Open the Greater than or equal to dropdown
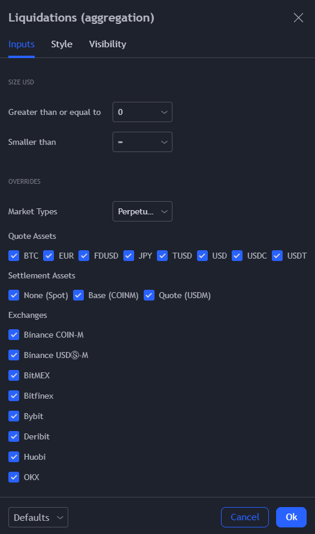Viewport: 315px width, 534px height. [143, 112]
